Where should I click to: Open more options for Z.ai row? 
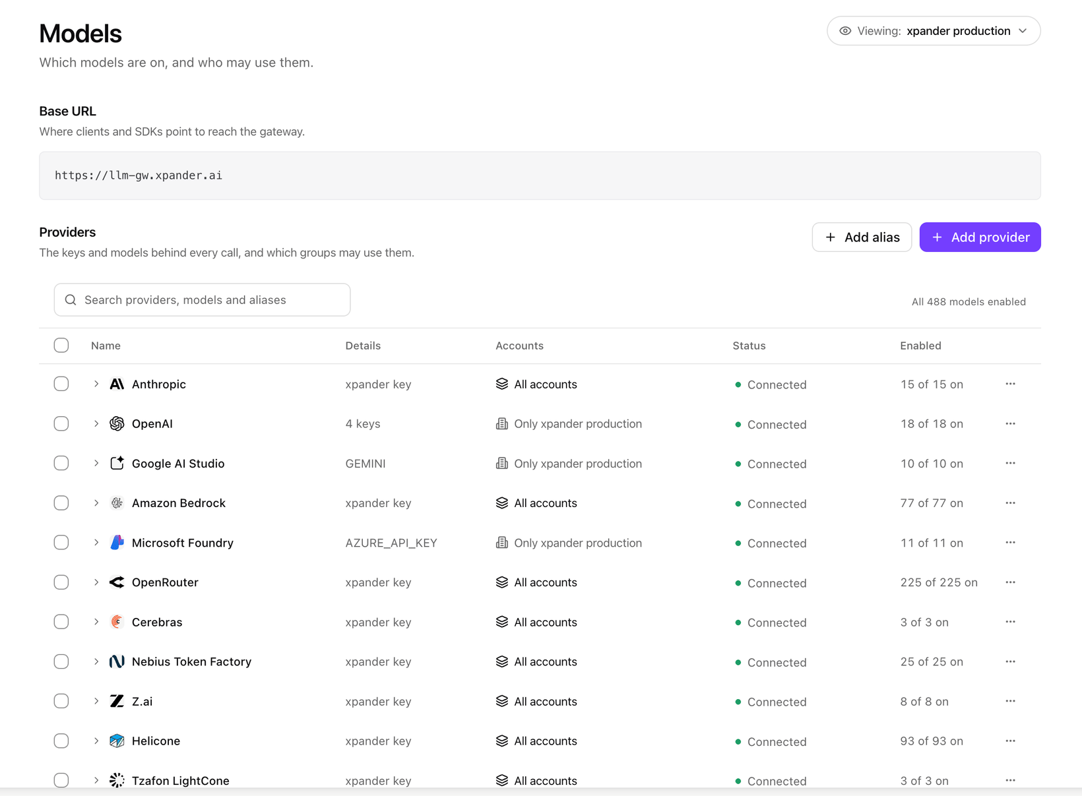[x=1010, y=701]
